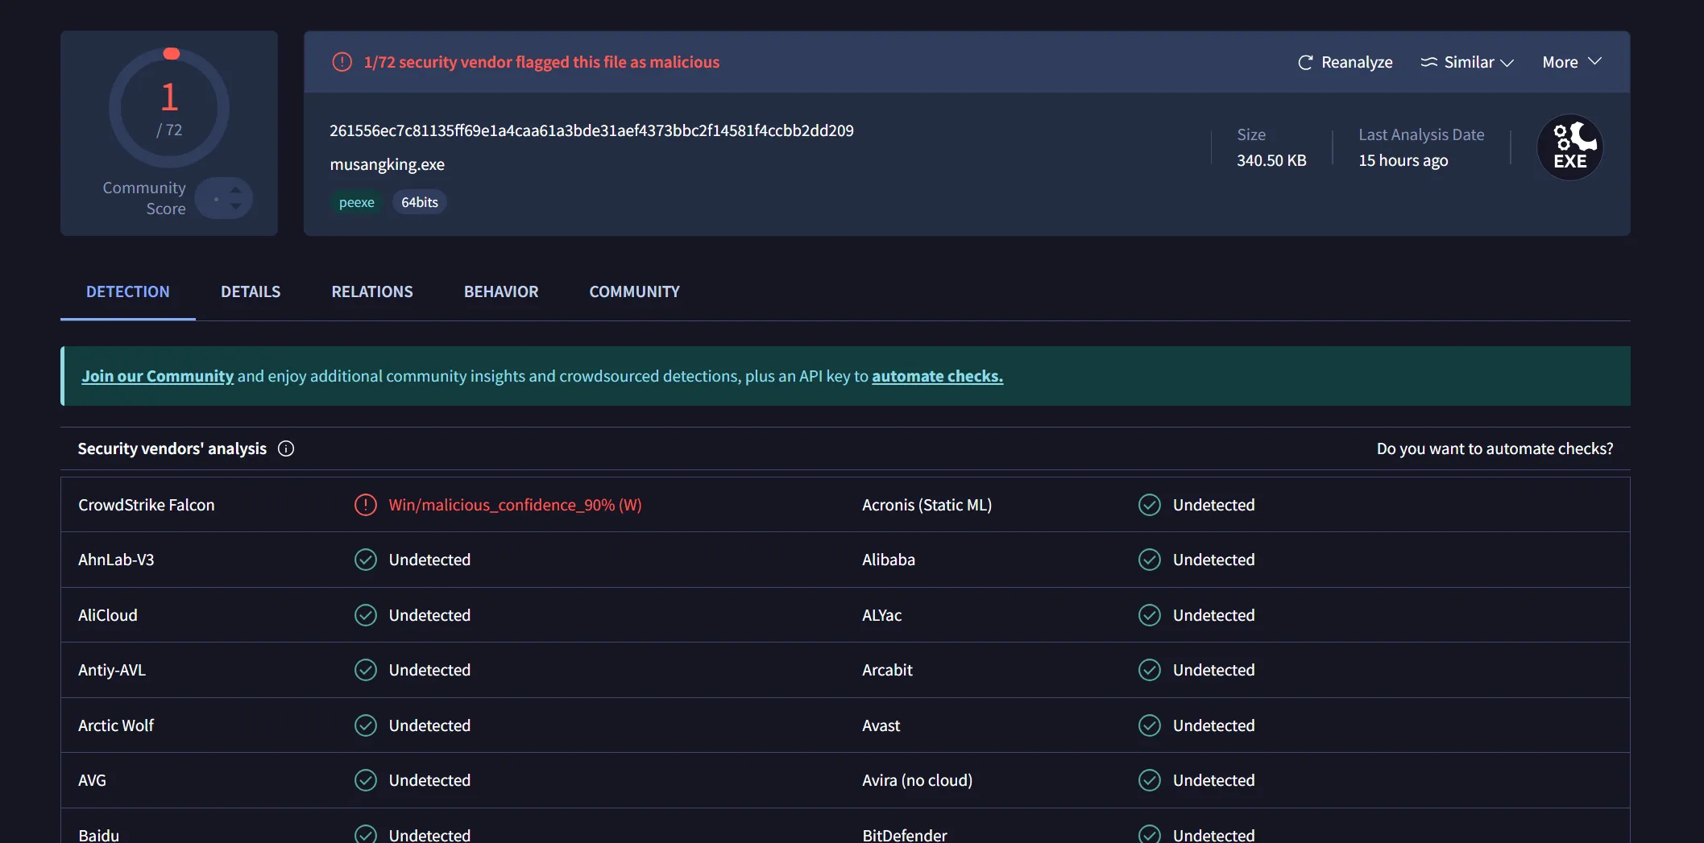
Task: Select the SHA-256 file hash text
Action: pyautogui.click(x=591, y=130)
